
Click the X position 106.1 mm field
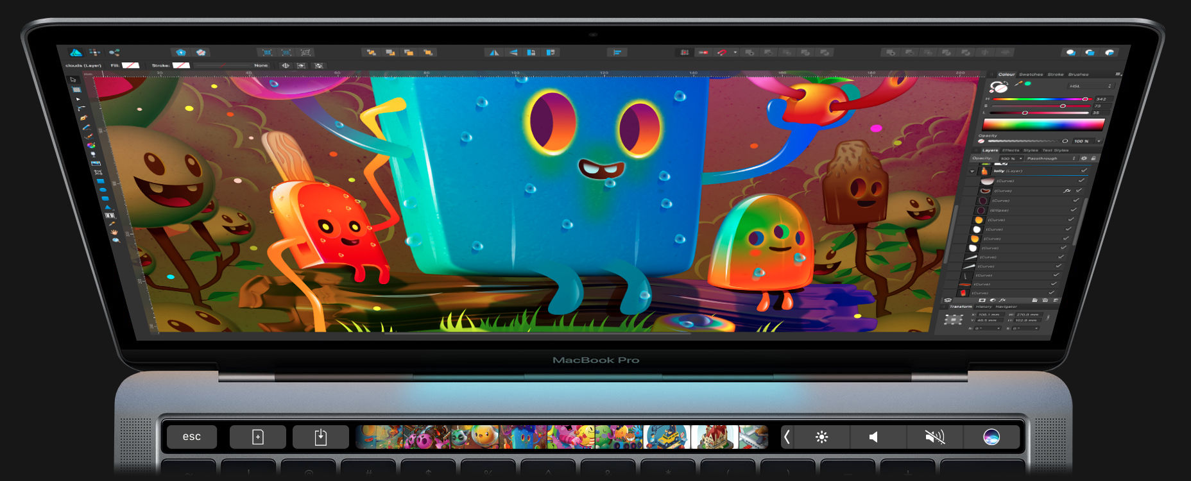(991, 315)
